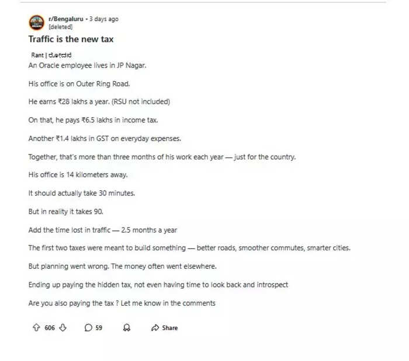Click the Let me know in the comments line
Viewport: 409px width, 361px height.
coord(122,303)
